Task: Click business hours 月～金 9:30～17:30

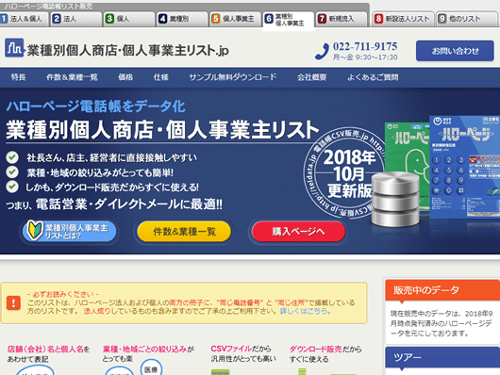Action: click(x=365, y=57)
